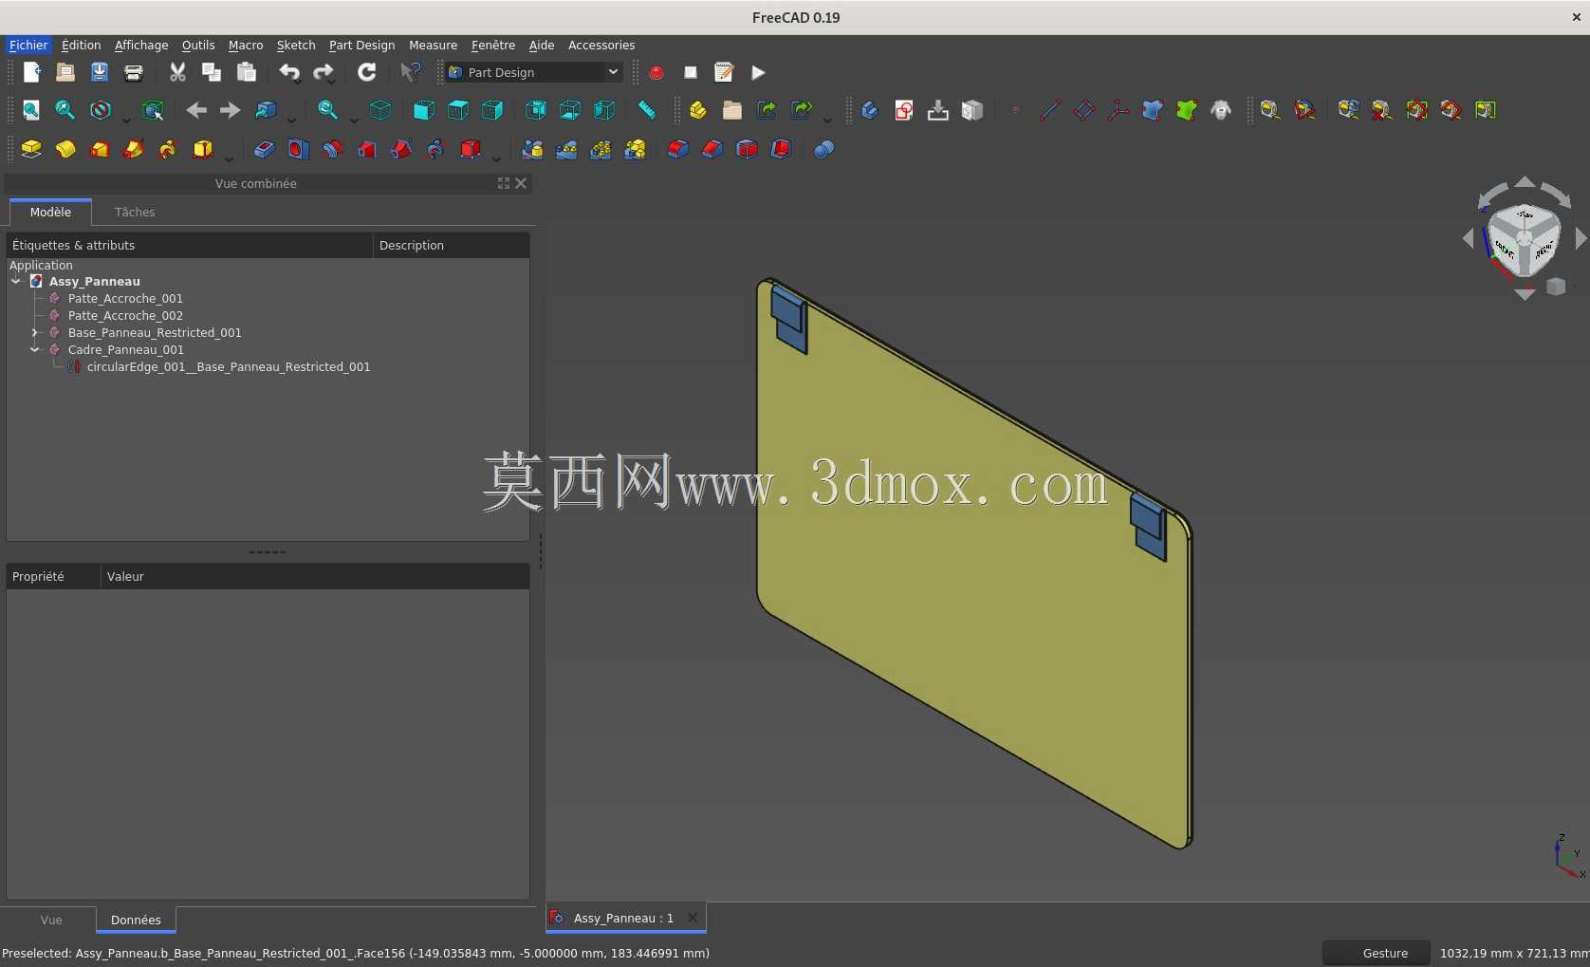Open the additive primitive dropdown arrow
The height and width of the screenshot is (967, 1590).
(x=229, y=157)
